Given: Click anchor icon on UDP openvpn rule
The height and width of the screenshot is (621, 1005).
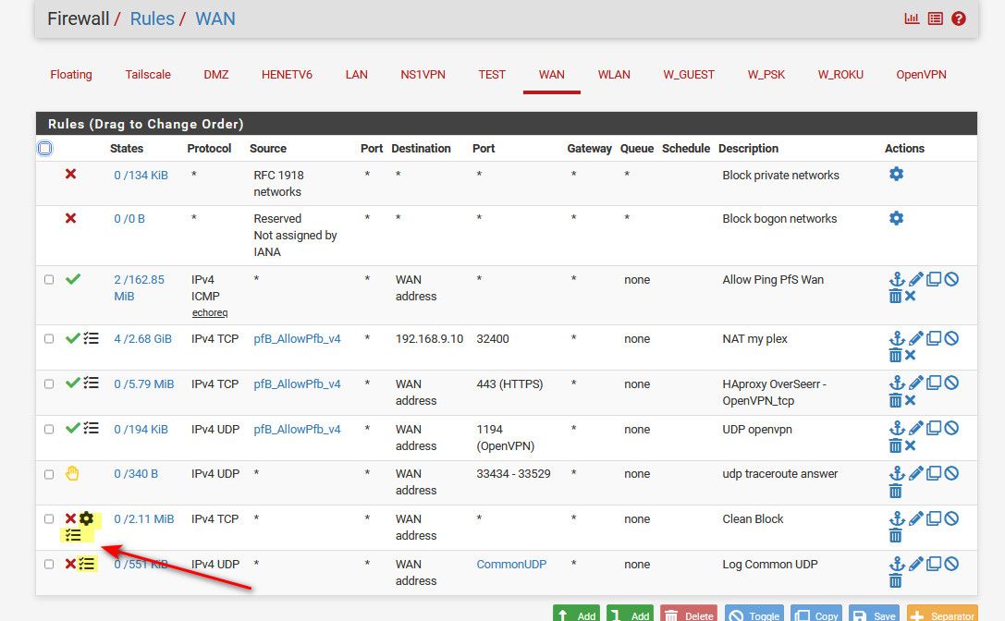Looking at the screenshot, I should pos(897,428).
